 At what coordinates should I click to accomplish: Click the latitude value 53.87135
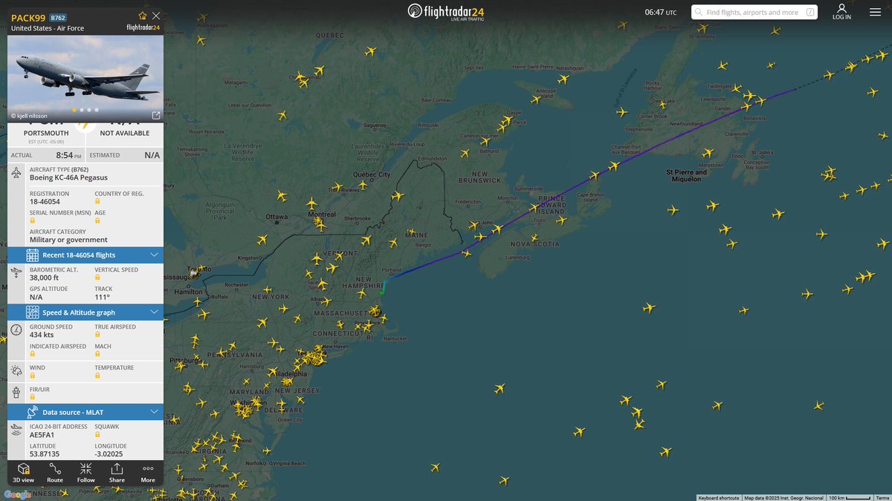(x=45, y=453)
